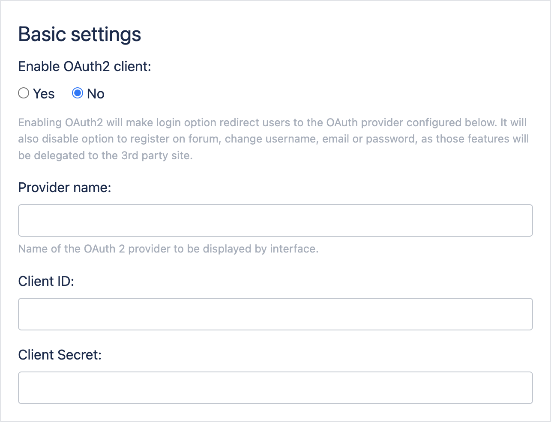Click the "Basic settings" heading

[80, 34]
